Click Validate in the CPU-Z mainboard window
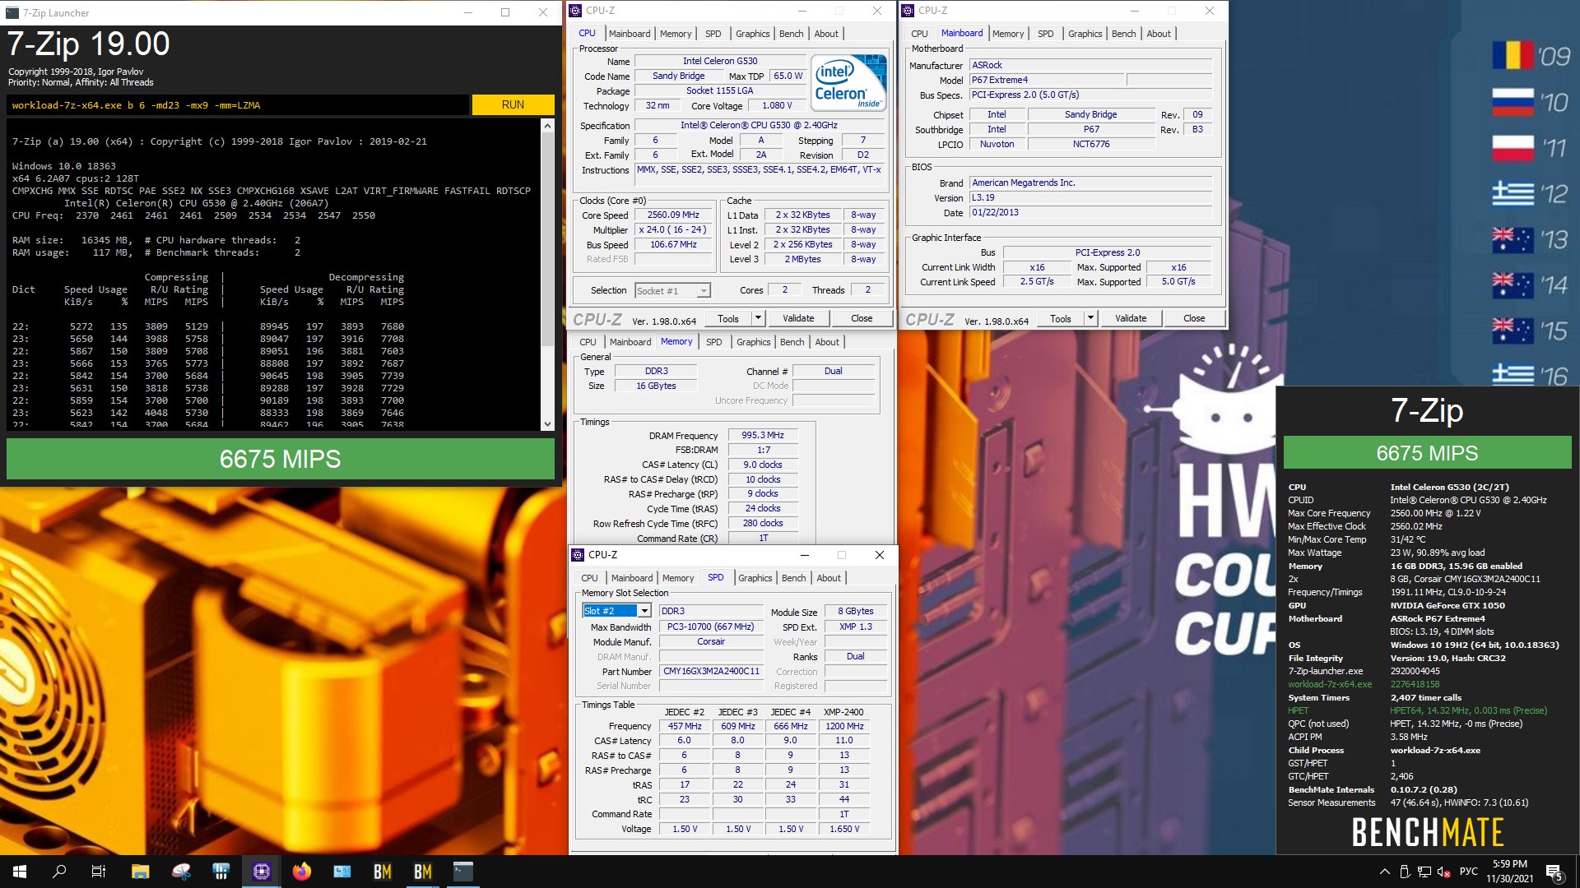 point(1131,318)
